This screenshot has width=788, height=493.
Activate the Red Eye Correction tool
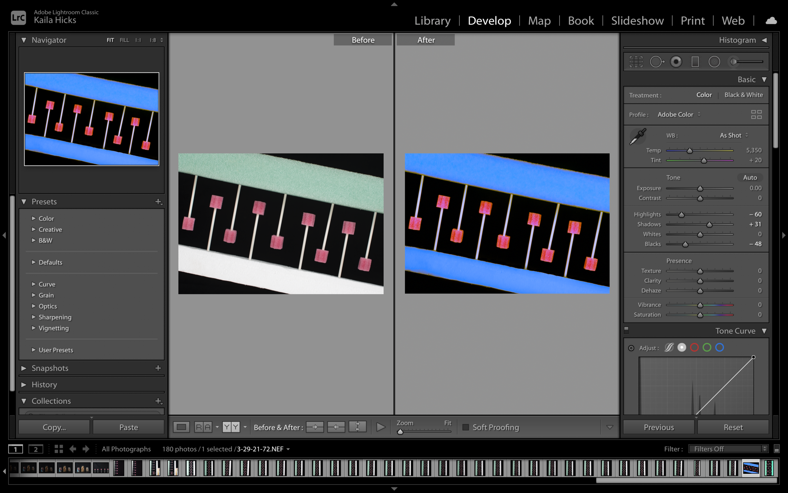tap(676, 62)
